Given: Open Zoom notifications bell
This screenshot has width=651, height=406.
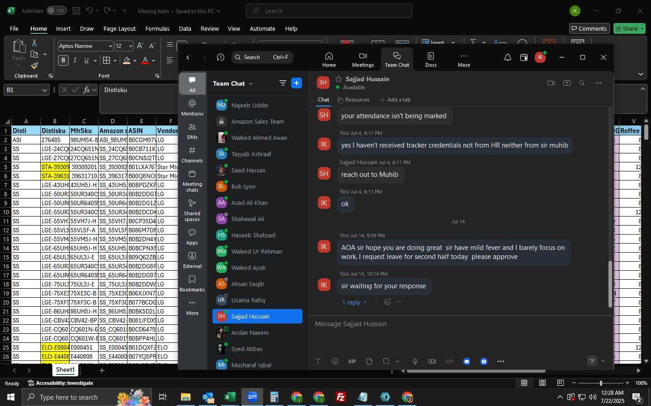Looking at the screenshot, I should coord(507,57).
